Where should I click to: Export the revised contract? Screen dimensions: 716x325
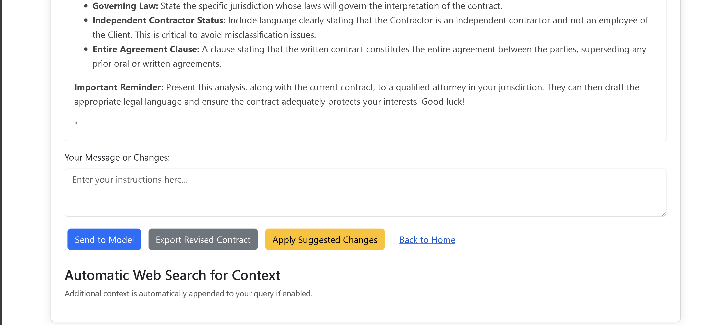[x=203, y=239]
